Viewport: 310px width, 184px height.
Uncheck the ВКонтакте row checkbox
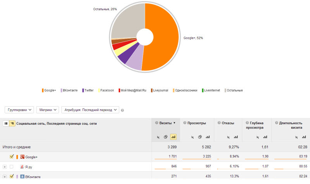pos(12,176)
